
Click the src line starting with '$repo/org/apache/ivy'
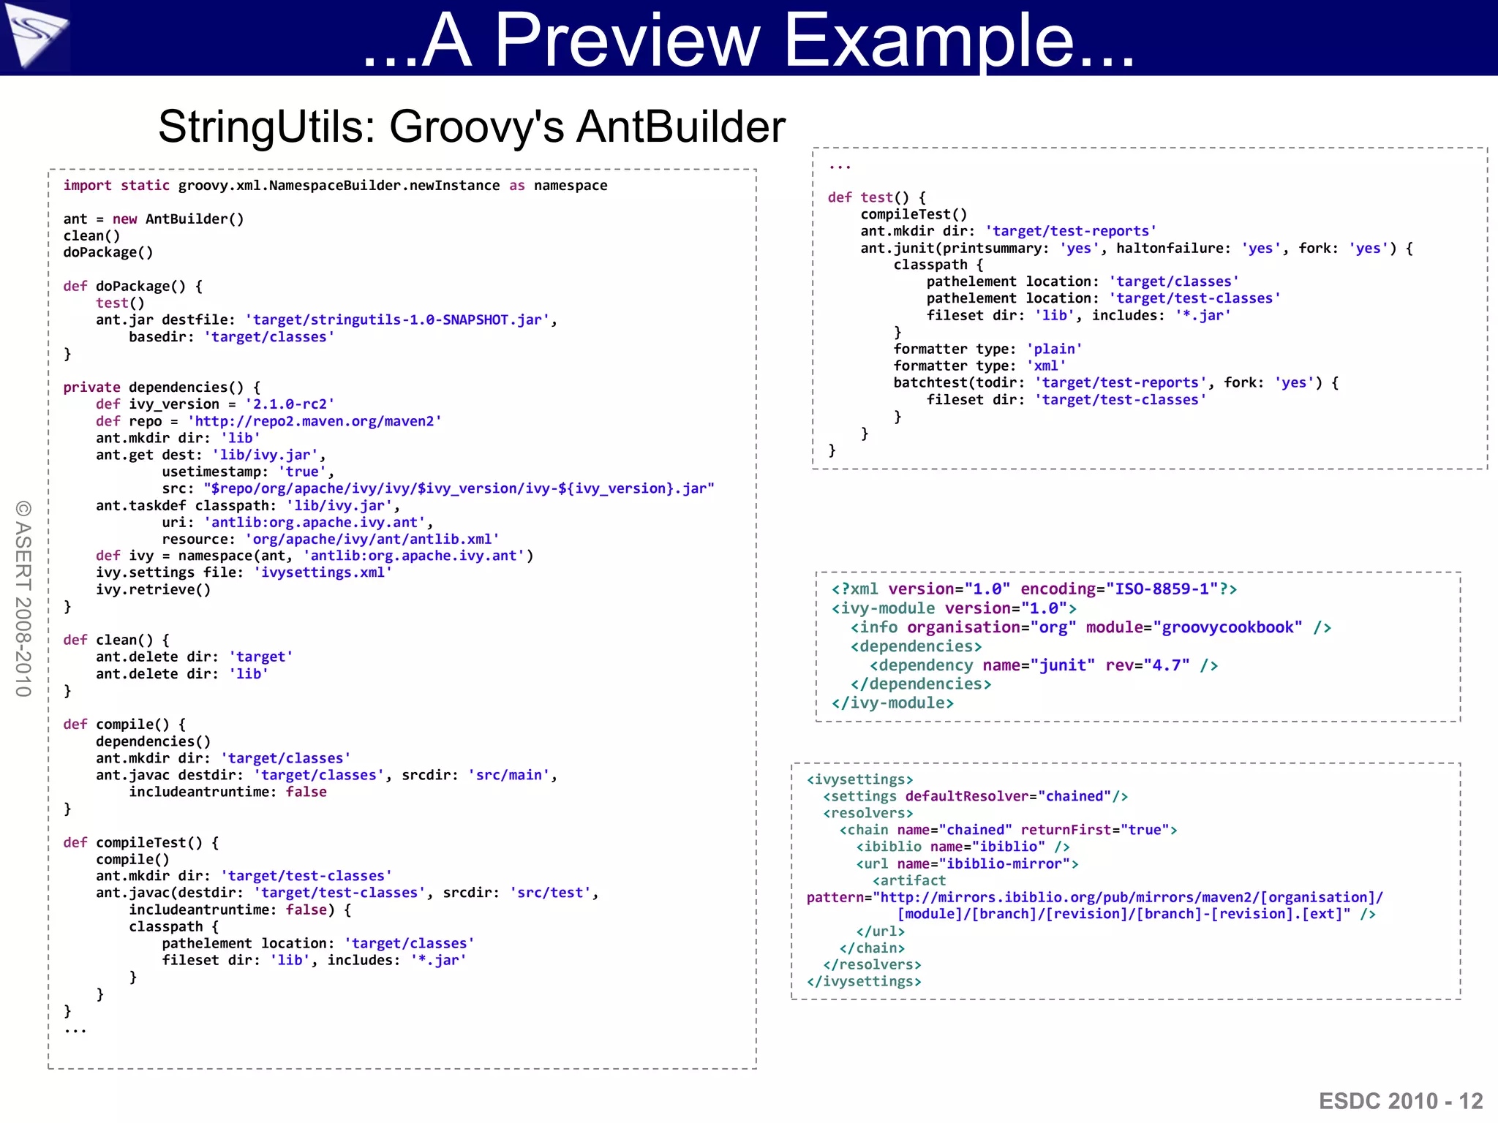(x=438, y=488)
